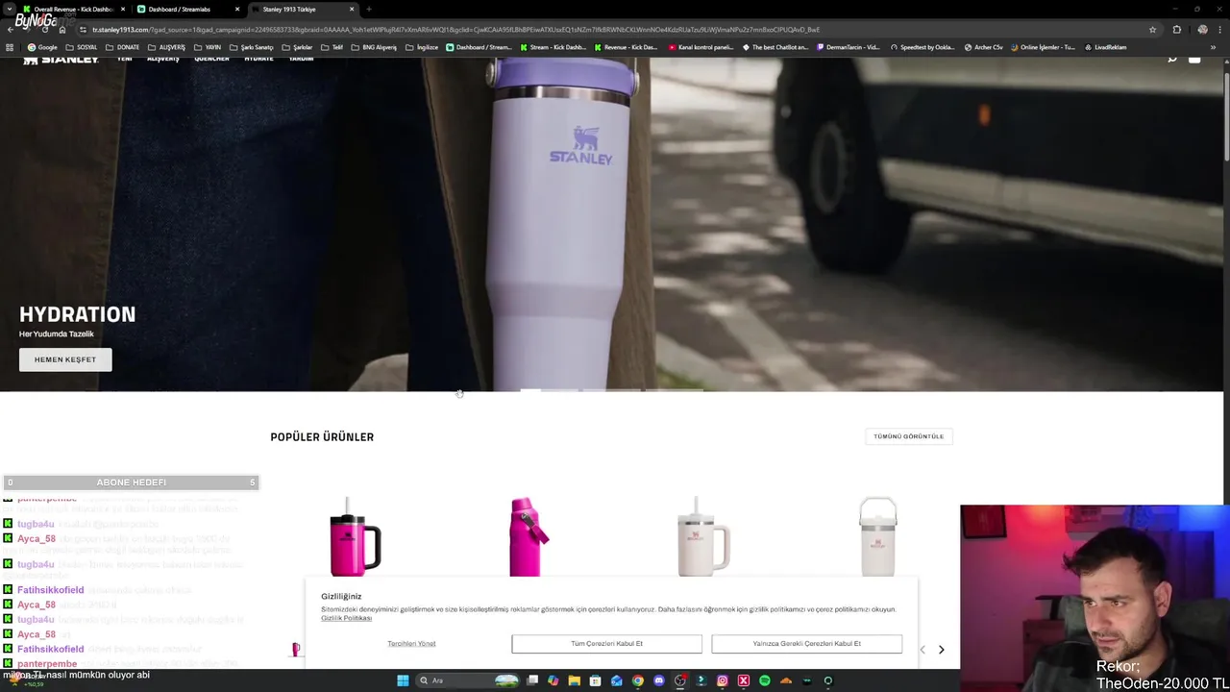Open the Archer C5v bookmark
1230x692 pixels.
point(984,47)
